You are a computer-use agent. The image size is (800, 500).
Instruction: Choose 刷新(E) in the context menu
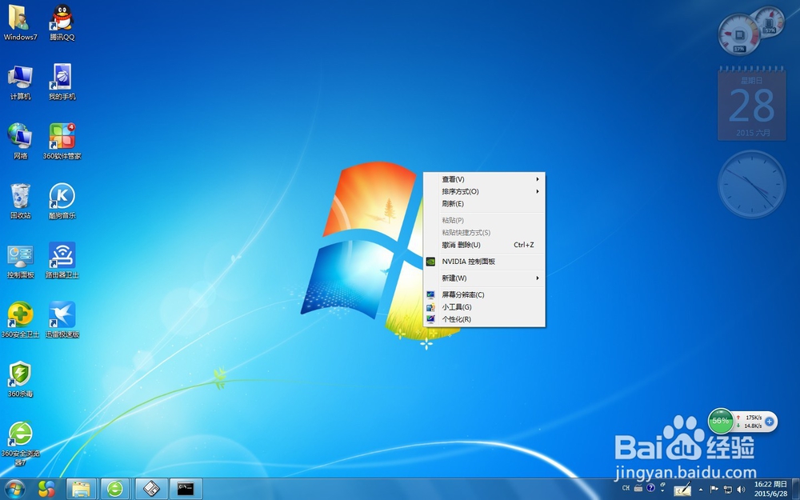click(484, 203)
